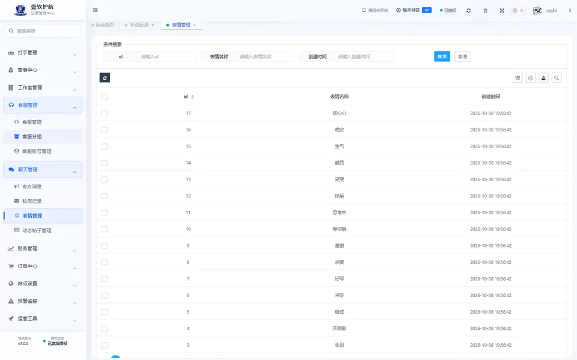Viewport: 577px width, 360px height.
Task: Select the 表情管理 sidebar item
Action: (43, 216)
